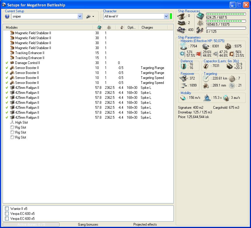Enable the first Vespa EC-600 x5 checkbox
The image size is (251, 228).
pyautogui.click(x=7, y=214)
